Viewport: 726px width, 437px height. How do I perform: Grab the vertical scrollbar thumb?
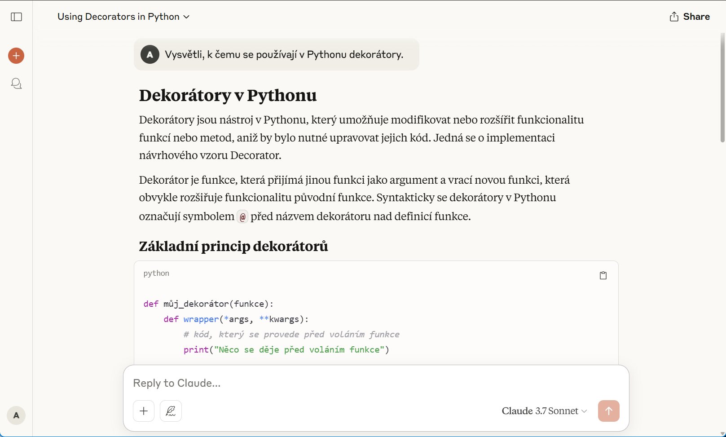coord(722,88)
